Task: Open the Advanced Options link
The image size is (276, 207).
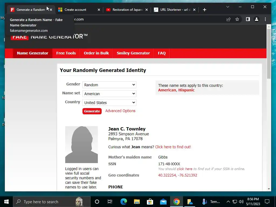Action: pyautogui.click(x=120, y=111)
